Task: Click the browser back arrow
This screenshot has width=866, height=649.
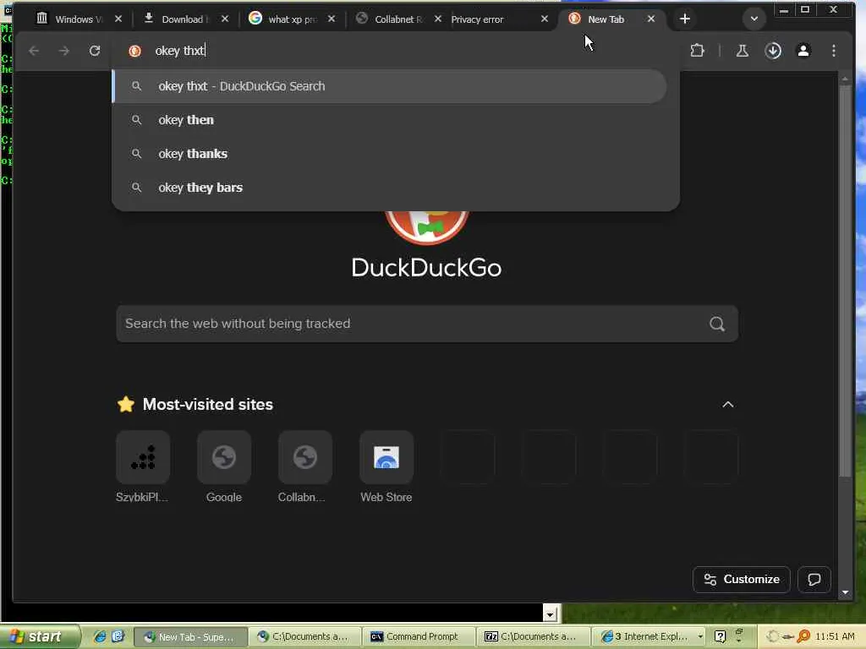Action: [x=34, y=51]
